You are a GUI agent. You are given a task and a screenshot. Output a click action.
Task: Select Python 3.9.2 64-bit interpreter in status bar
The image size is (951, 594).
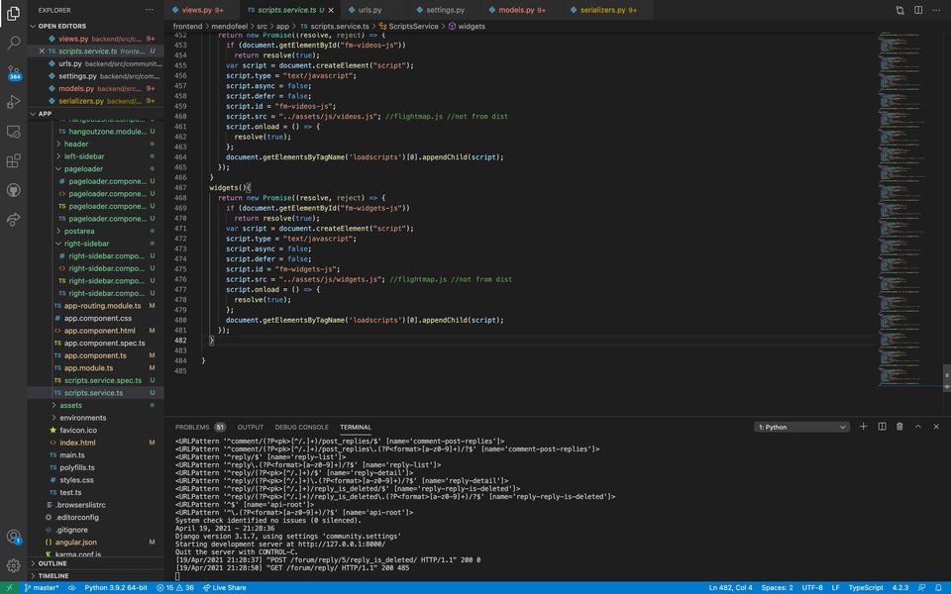tap(116, 588)
